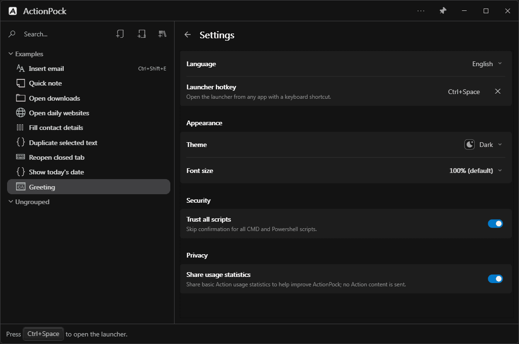This screenshot has width=519, height=344.
Task: Click the search magnifier icon
Action: 12,34
